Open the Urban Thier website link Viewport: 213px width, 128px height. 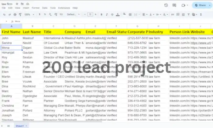pos(201,43)
